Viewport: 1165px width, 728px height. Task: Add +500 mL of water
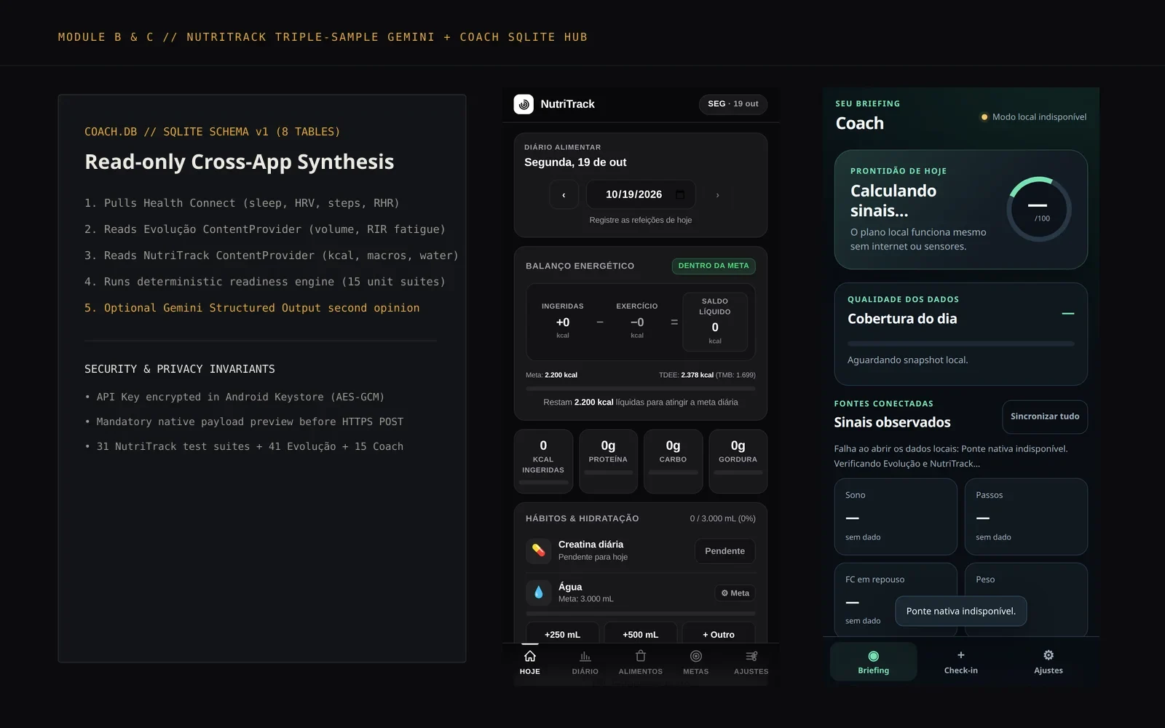[641, 634]
